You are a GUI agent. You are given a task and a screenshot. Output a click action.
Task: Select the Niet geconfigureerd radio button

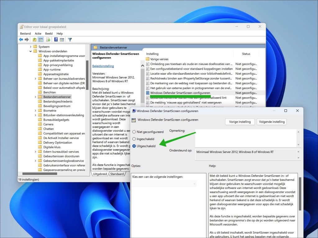click(134, 132)
